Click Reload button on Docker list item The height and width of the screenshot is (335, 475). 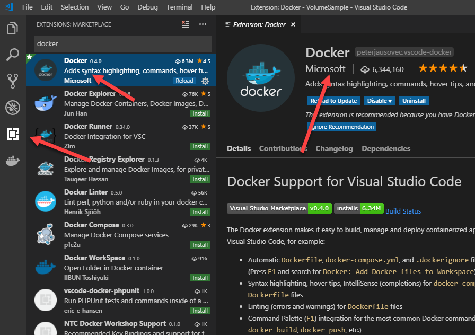pyautogui.click(x=184, y=81)
